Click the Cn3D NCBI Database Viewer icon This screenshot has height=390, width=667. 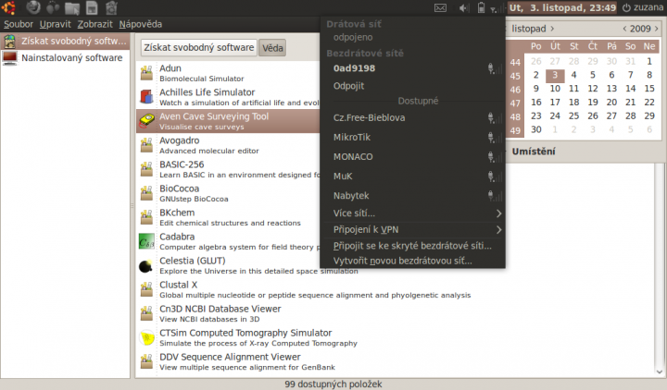click(146, 313)
